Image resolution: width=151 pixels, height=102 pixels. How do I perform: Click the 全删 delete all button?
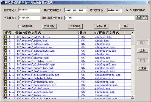coord(142,51)
